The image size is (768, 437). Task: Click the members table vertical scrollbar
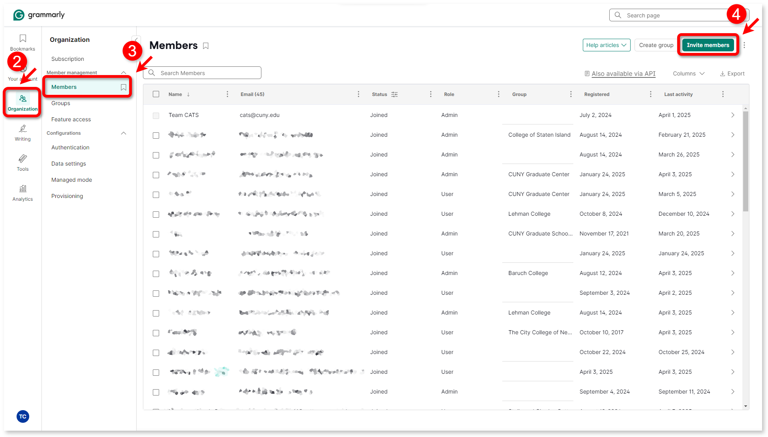pos(745,161)
